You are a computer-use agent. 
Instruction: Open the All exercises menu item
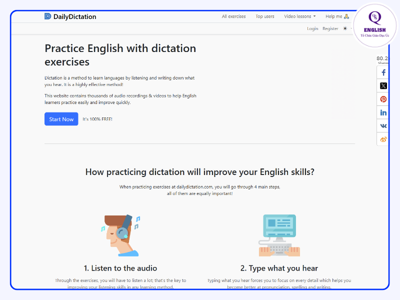(233, 16)
